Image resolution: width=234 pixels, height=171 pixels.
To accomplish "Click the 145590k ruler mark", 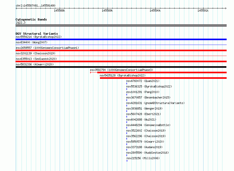I will [x=155, y=11].
